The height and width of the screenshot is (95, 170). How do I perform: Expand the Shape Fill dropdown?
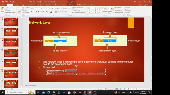(x=117, y=8)
